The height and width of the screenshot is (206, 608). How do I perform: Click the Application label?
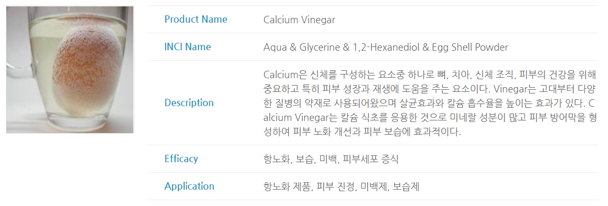coord(189,186)
